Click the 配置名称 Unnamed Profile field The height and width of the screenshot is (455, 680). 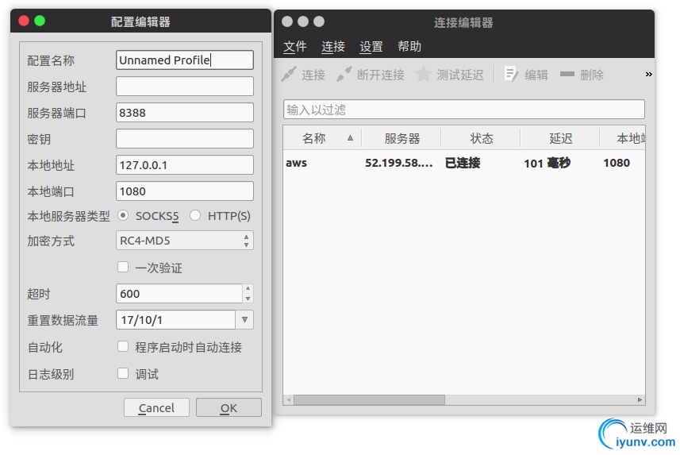click(x=185, y=60)
